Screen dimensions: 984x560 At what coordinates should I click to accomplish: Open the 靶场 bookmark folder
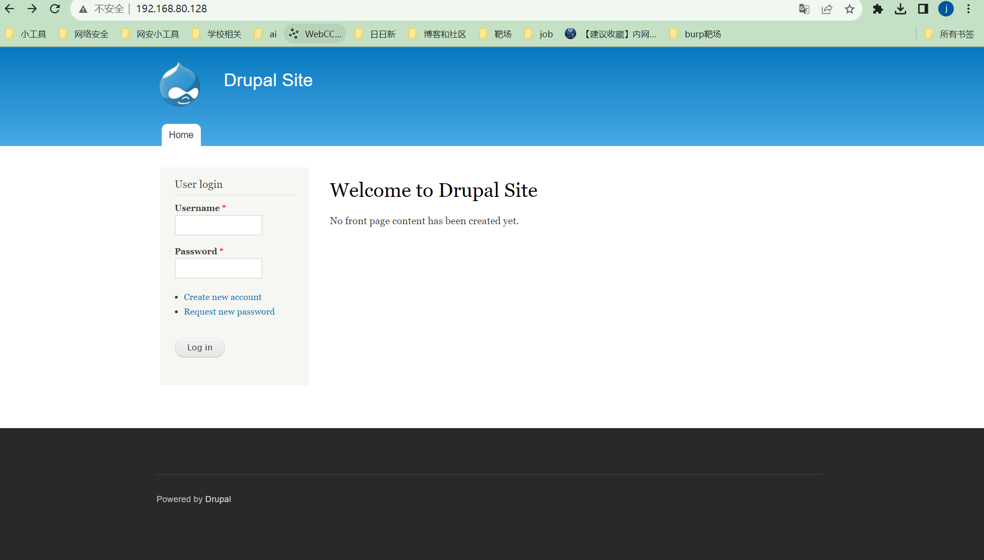click(x=496, y=34)
